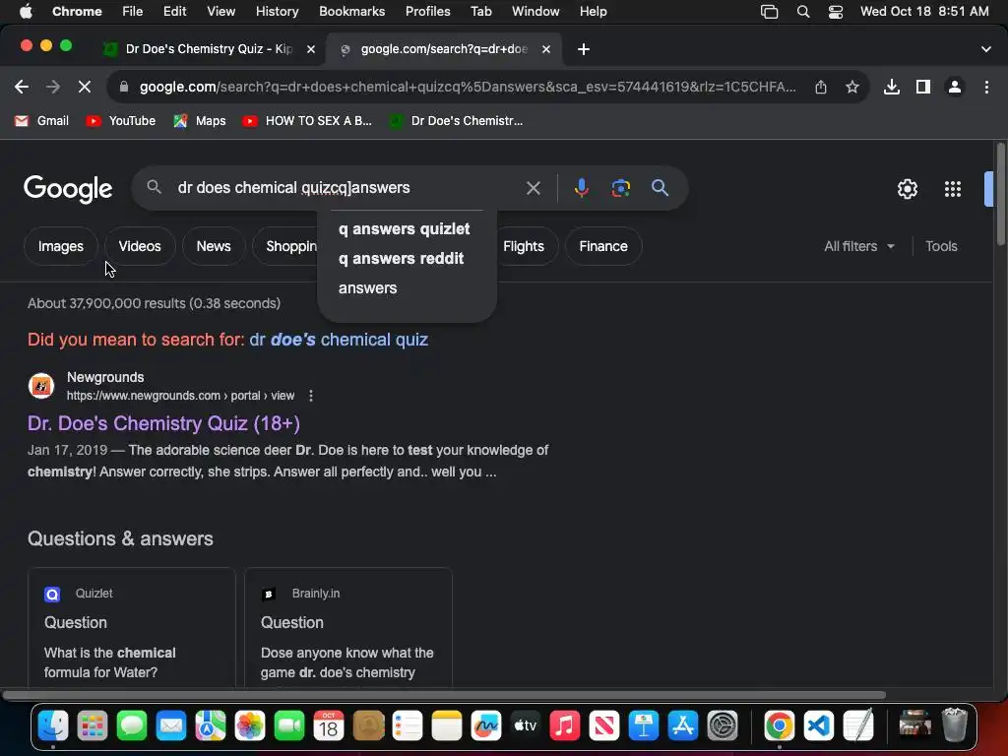Open Messages from the Dock
Image resolution: width=1008 pixels, height=756 pixels.
pyautogui.click(x=132, y=726)
